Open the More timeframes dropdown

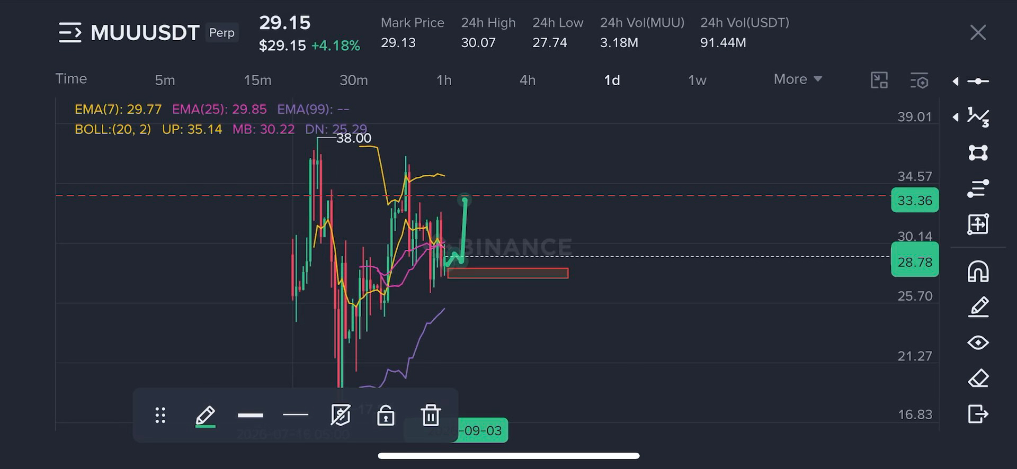(x=798, y=79)
